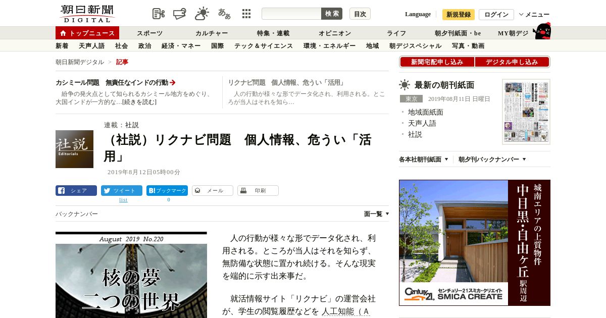Image resolution: width=606 pixels, height=318 pixels.
Task: Open the weather sun-cloud icon
Action: coord(202,14)
